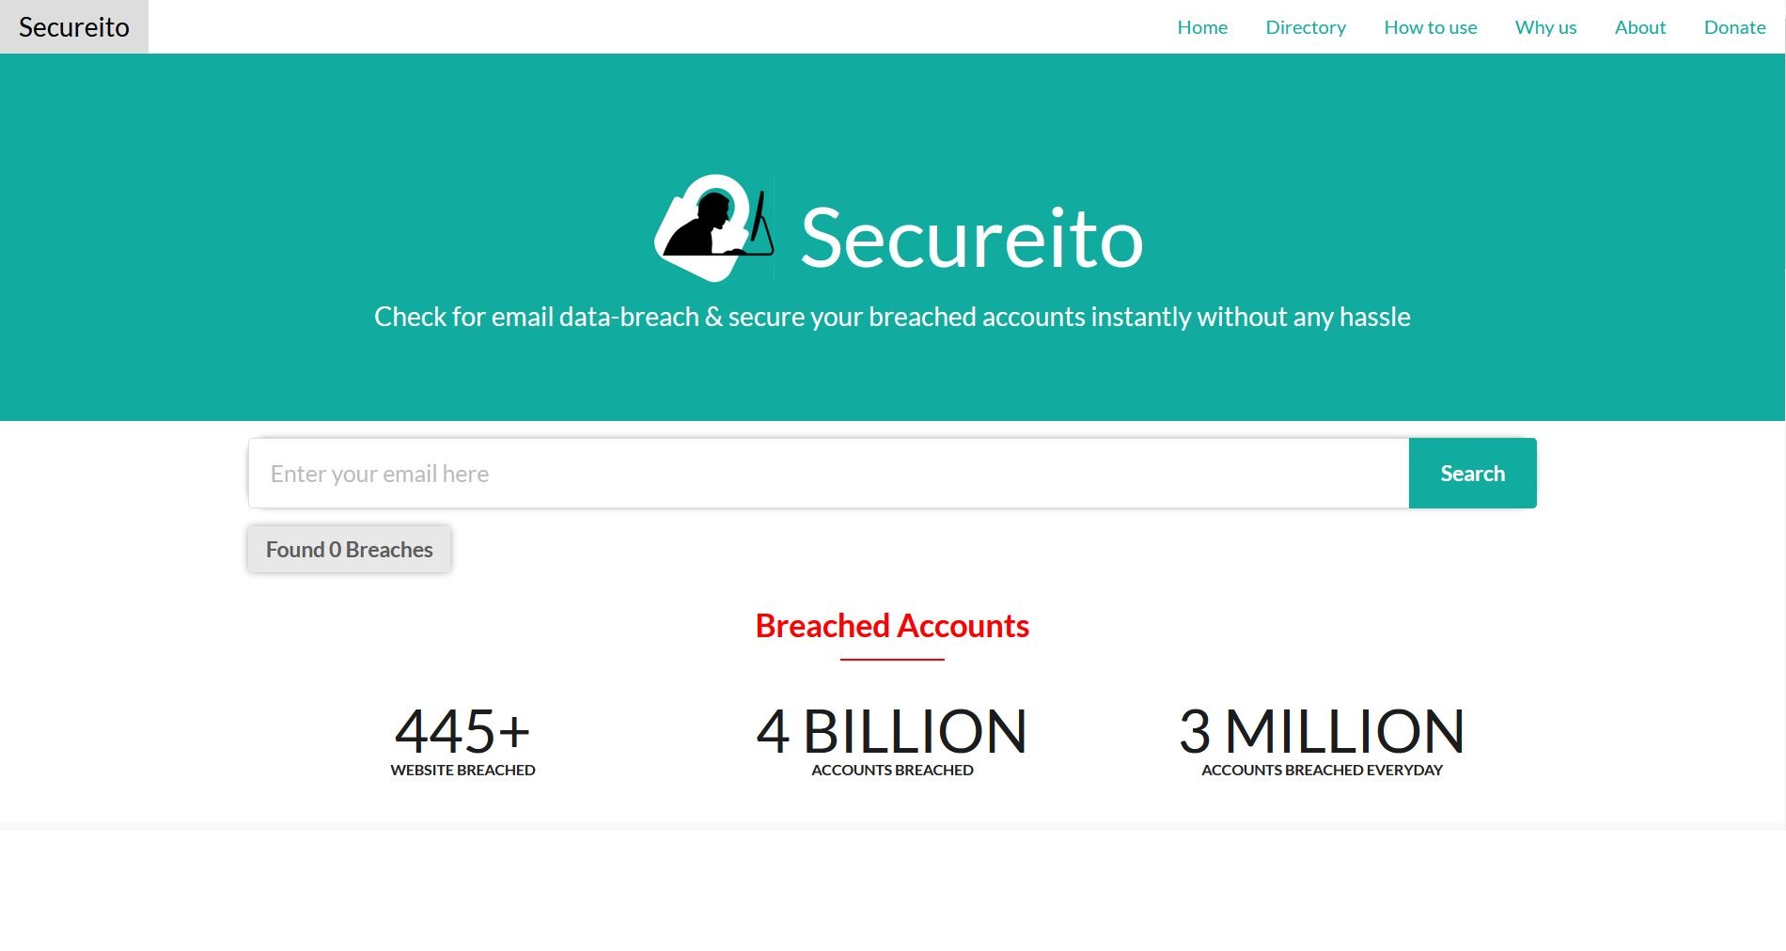Screen dimensions: 1786x951
Task: Click the Secureito padlock hacker logo
Action: point(714,228)
